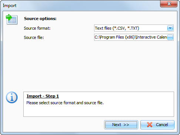Click the 'Please select source format' hint text
This screenshot has height=135, width=180.
[x=65, y=103]
